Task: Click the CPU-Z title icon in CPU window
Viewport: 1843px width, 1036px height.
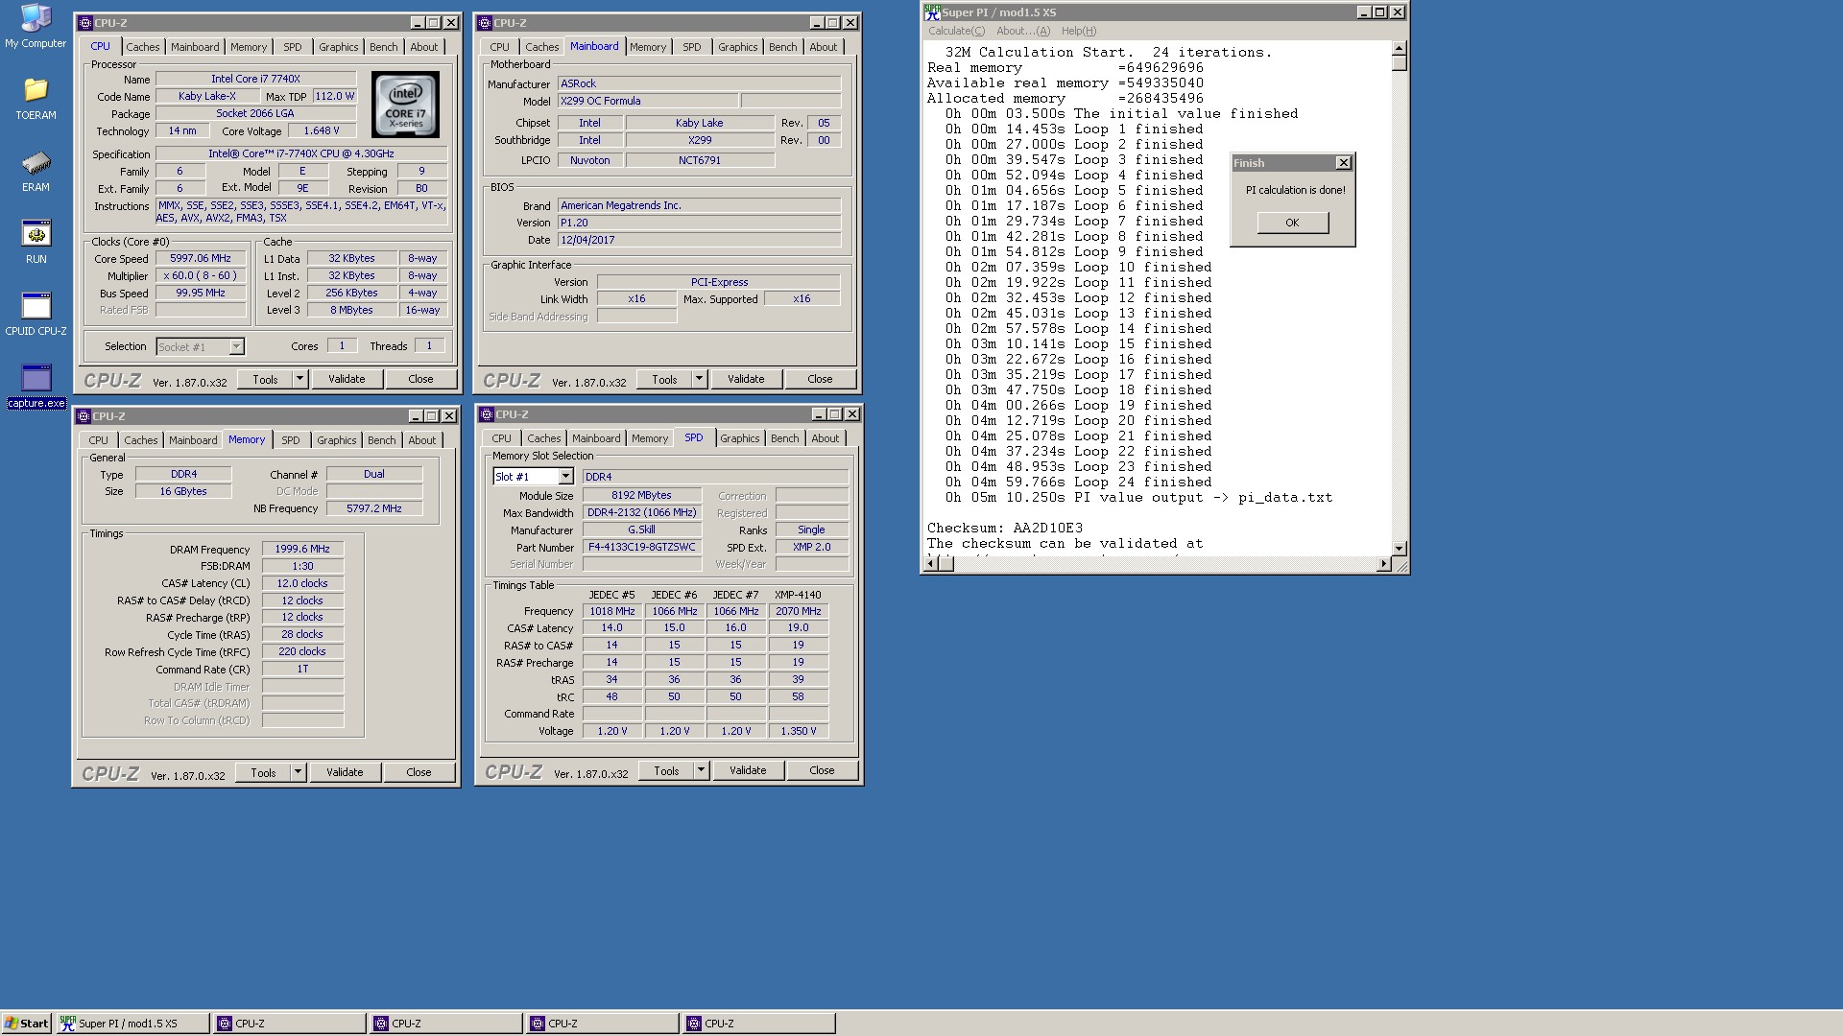Action: click(x=85, y=23)
